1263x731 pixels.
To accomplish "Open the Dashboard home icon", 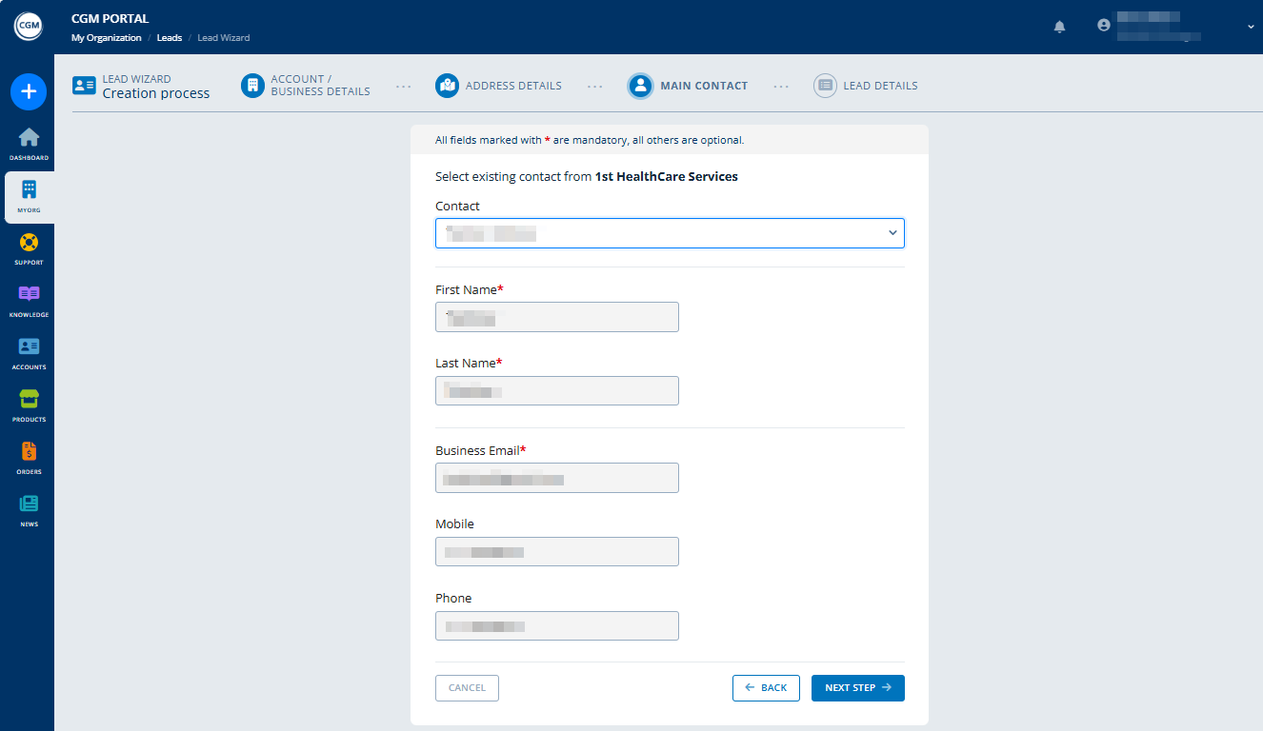I will click(x=29, y=138).
